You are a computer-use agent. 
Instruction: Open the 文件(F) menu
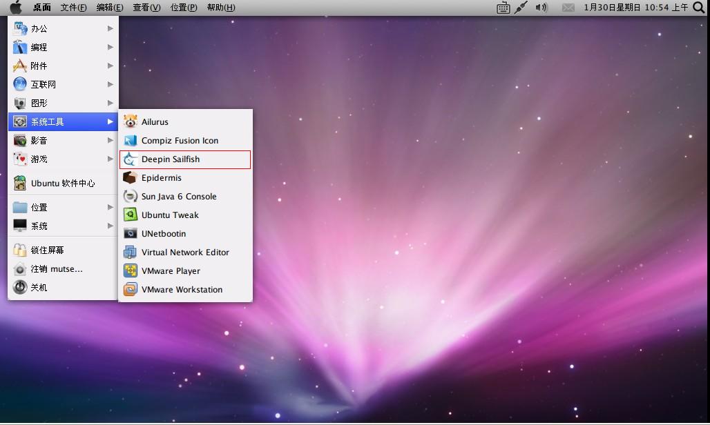tap(74, 7)
